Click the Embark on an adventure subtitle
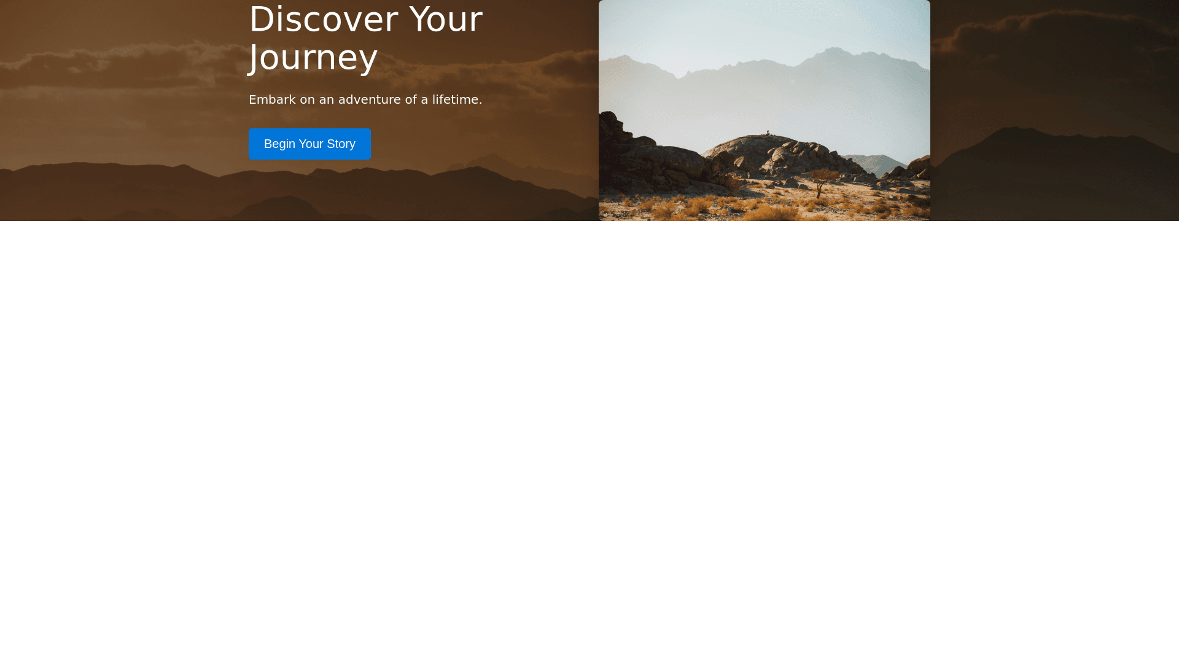The height and width of the screenshot is (663, 1179). tap(365, 99)
